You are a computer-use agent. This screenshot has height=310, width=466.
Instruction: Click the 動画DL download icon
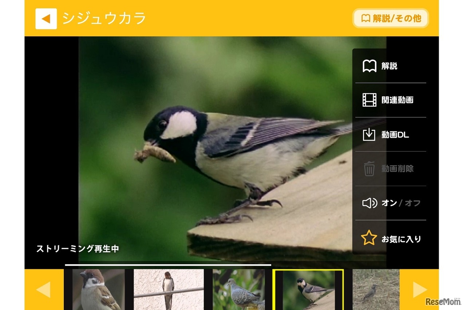(x=369, y=135)
